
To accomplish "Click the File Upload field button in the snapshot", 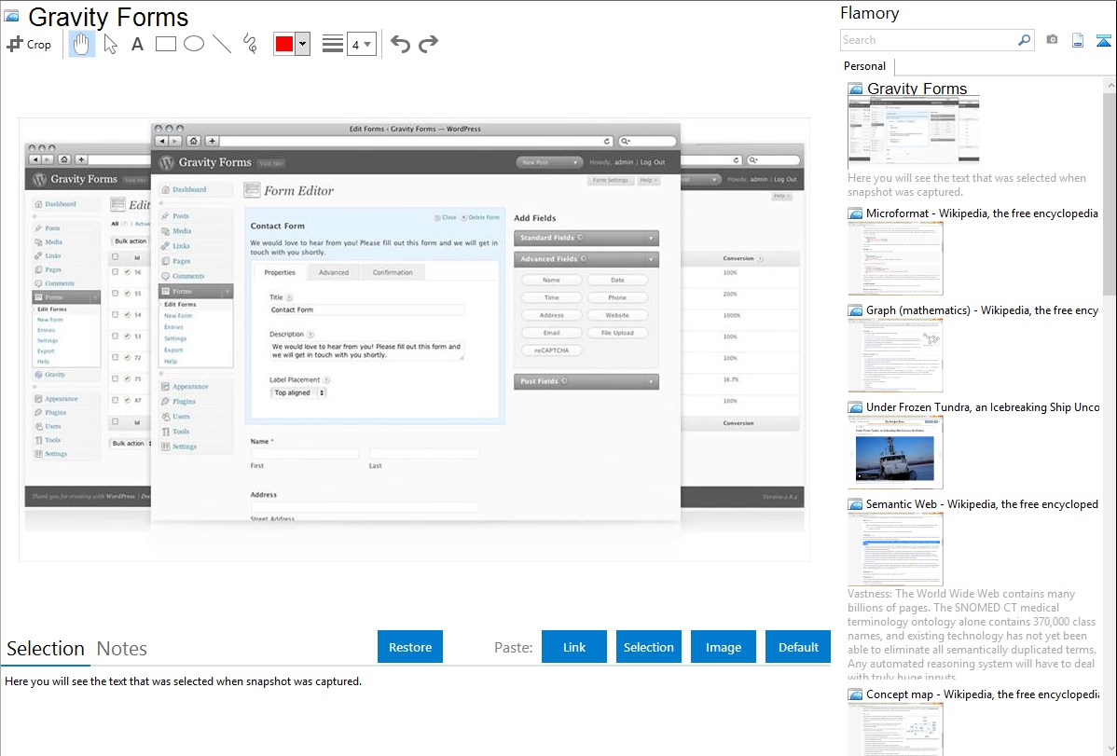I will (617, 333).
